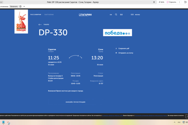Image resolution: width=188 pixels, height=125 pixels.
Task: Click the Сохранить pdf link
Action: [124, 48]
